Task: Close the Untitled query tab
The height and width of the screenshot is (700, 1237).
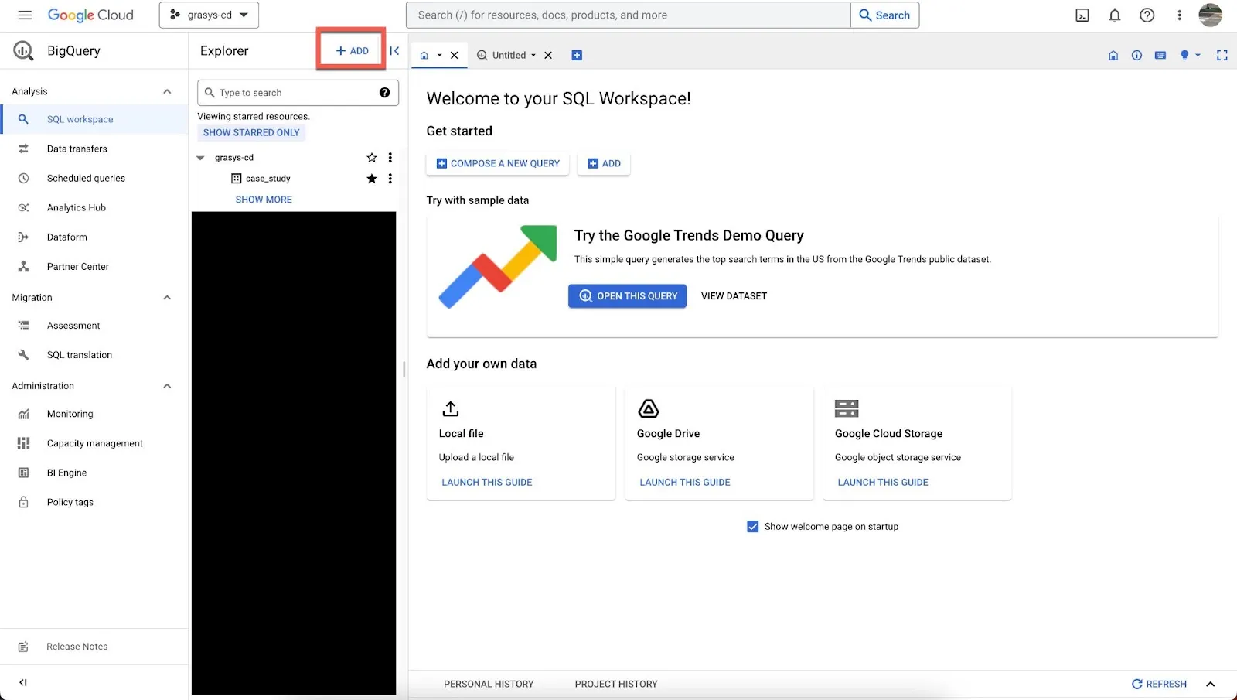Action: pyautogui.click(x=548, y=56)
